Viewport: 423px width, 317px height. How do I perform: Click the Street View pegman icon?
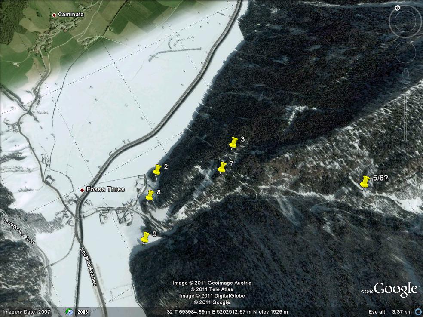405,76
